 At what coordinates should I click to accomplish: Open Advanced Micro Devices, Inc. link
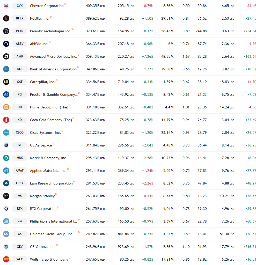(x=54, y=56)
